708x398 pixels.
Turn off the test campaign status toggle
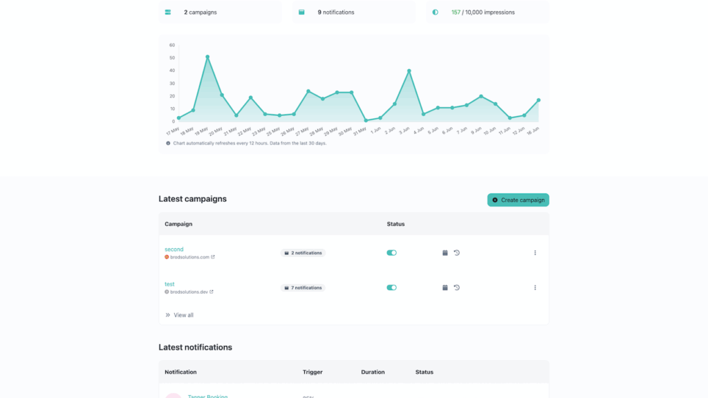[392, 287]
